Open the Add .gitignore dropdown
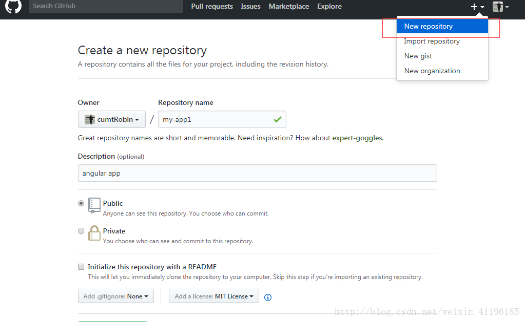The image size is (525, 322). click(x=116, y=296)
